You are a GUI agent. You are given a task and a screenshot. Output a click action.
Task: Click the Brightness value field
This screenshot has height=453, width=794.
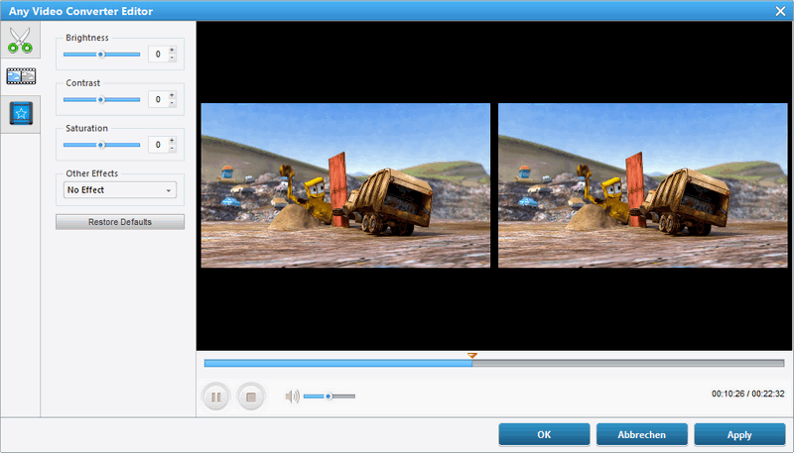[158, 55]
